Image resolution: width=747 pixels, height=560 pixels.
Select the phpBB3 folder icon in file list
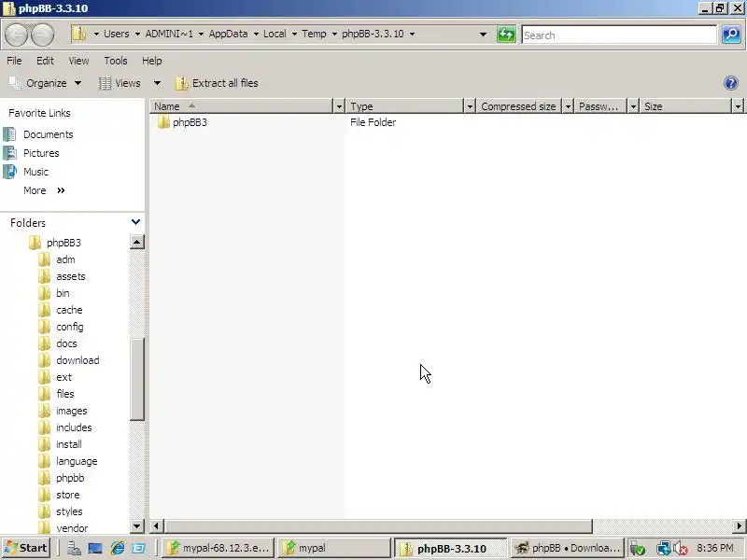(x=163, y=122)
